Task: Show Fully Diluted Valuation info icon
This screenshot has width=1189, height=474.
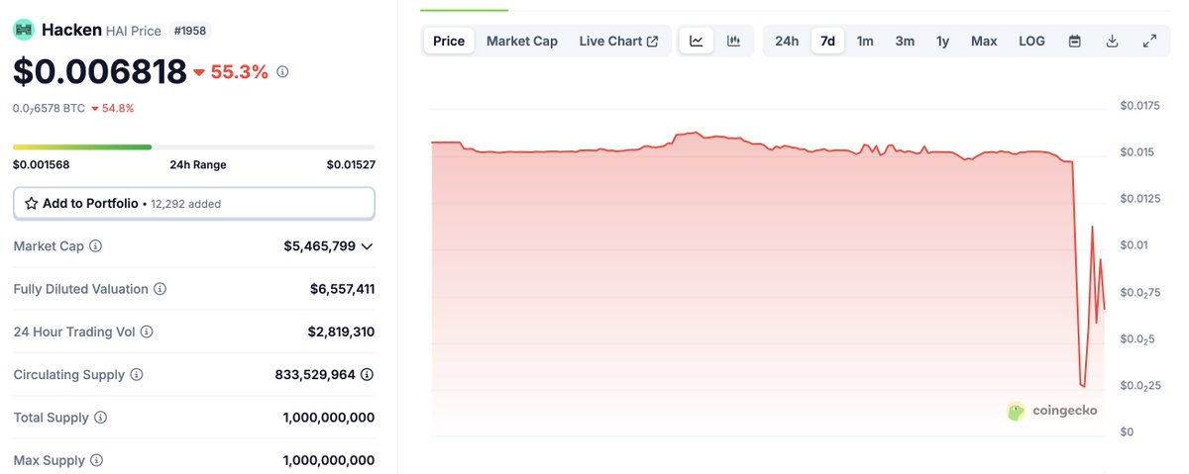Action: pos(160,289)
